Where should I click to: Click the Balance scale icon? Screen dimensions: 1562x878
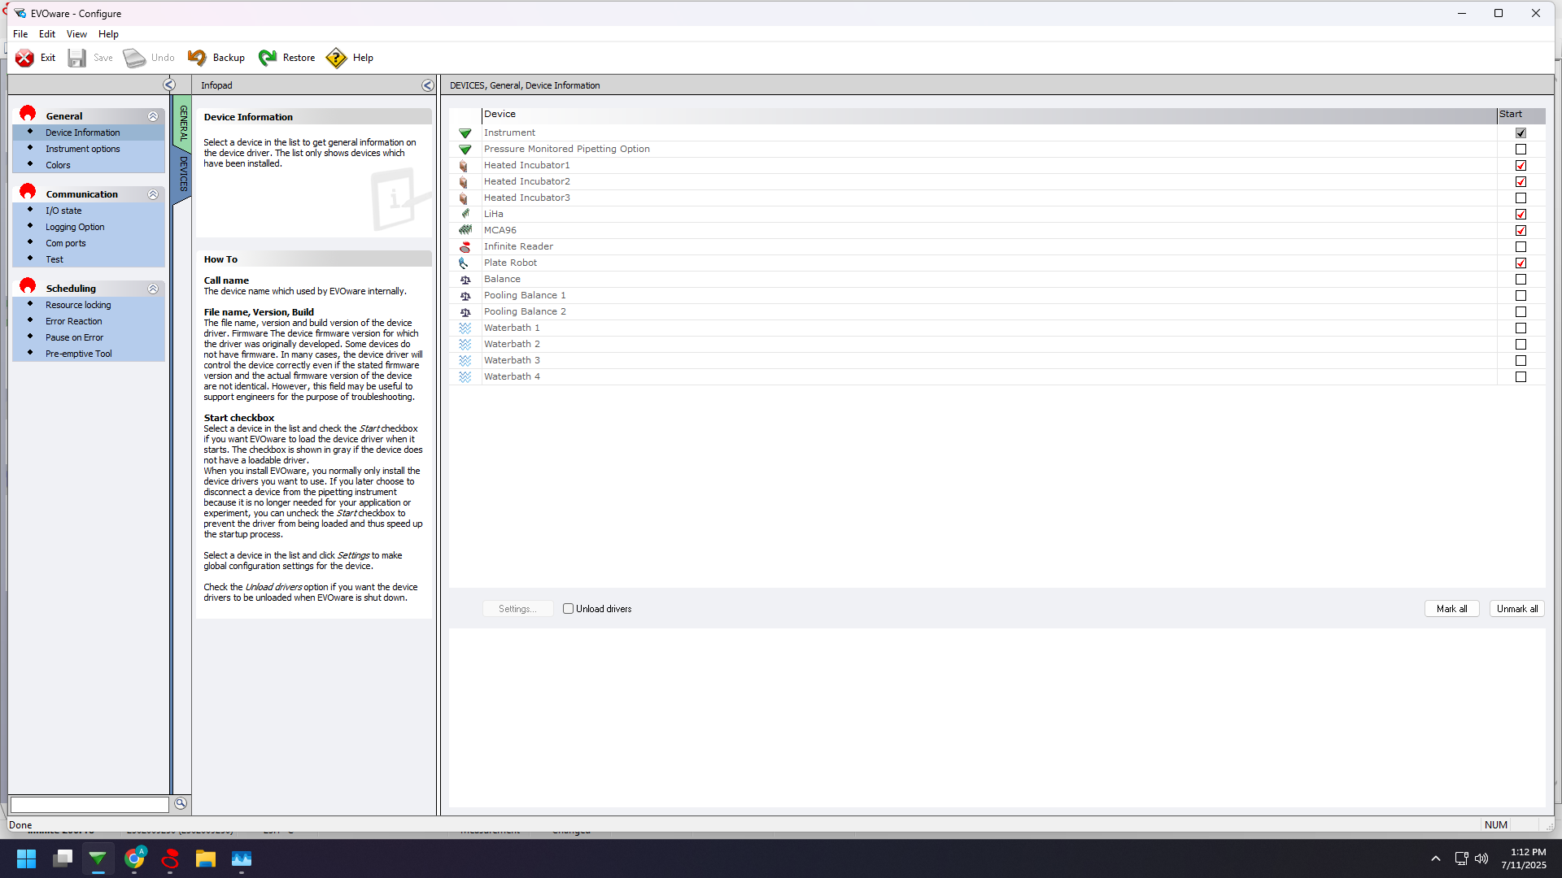tap(465, 280)
